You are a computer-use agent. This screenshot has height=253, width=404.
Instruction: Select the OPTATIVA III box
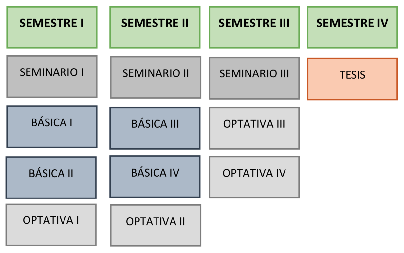click(x=254, y=128)
